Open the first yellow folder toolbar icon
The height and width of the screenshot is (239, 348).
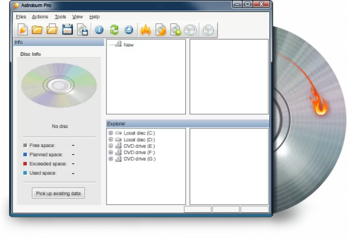coord(37,30)
